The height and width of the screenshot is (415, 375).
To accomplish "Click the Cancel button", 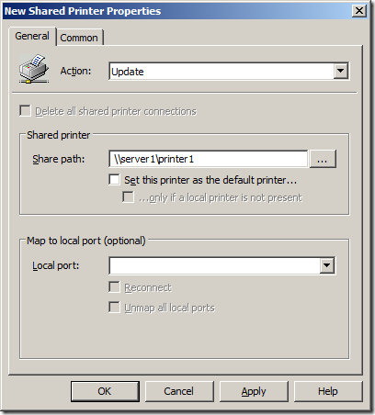I will [x=179, y=391].
